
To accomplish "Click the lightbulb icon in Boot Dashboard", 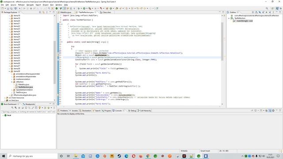I will 39,108.
